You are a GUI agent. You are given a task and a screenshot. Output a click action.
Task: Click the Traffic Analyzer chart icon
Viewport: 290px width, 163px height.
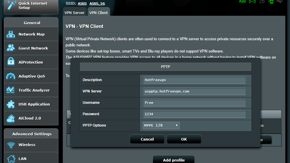point(10,90)
